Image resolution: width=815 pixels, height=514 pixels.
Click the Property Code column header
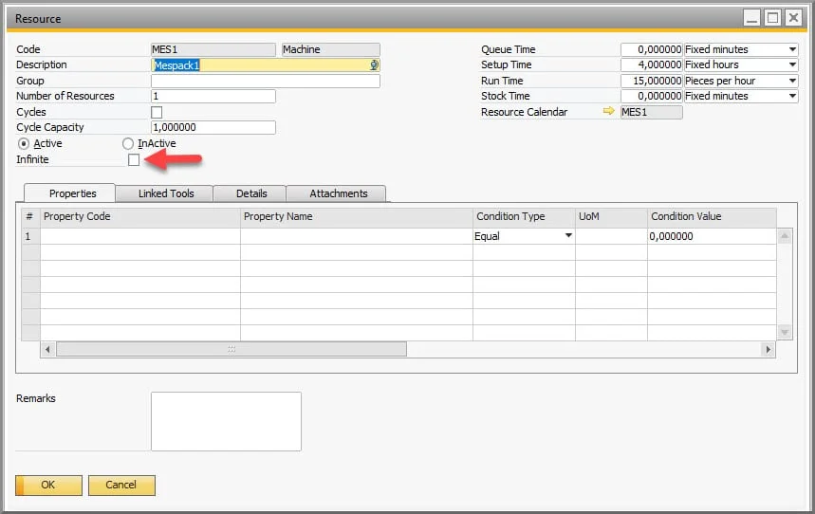pos(140,217)
